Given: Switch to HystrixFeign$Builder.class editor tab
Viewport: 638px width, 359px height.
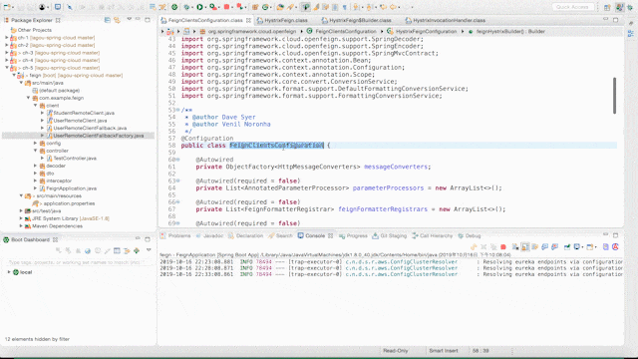Looking at the screenshot, I should point(360,20).
